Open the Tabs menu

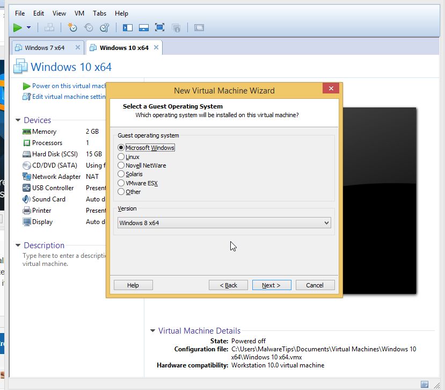pyautogui.click(x=100, y=13)
